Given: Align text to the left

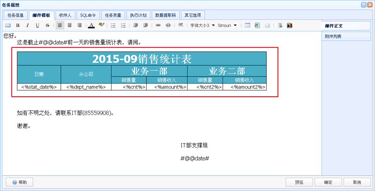Looking at the screenshot, I should [x=60, y=25].
